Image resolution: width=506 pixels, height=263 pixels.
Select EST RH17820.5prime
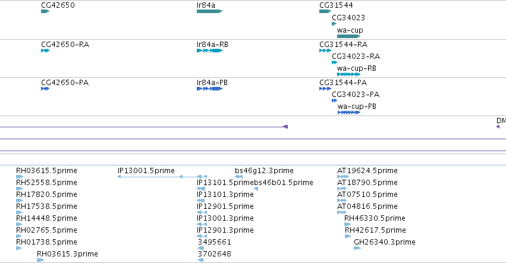tap(46, 195)
